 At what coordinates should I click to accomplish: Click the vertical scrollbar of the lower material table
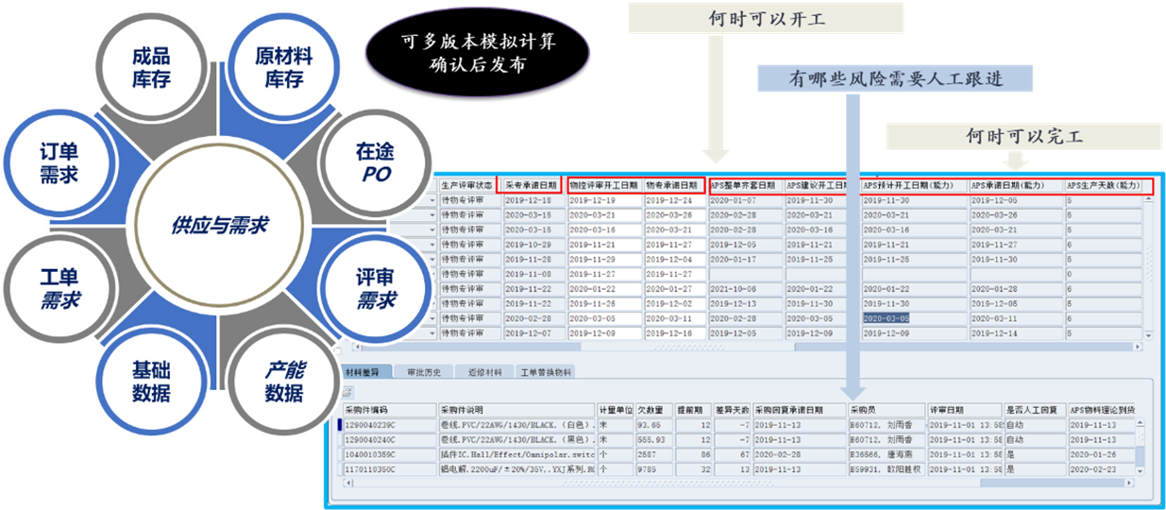1141,449
